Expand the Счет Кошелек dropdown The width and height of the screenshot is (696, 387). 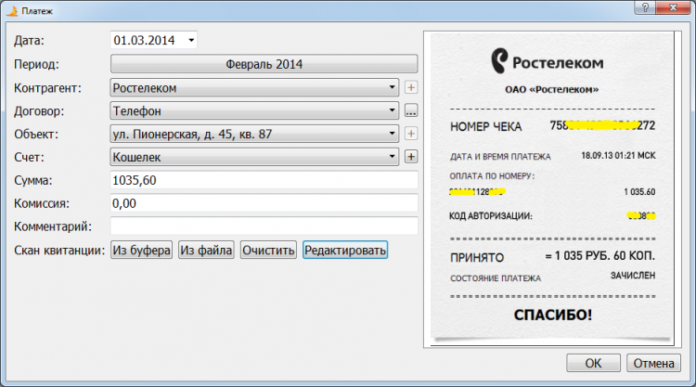pyautogui.click(x=254, y=157)
